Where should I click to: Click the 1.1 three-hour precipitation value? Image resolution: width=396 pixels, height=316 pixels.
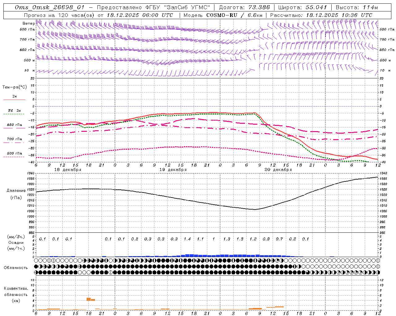[200, 239]
